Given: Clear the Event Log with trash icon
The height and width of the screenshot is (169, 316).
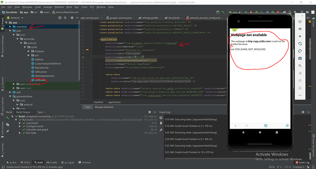Looking at the screenshot, I should 161,123.
